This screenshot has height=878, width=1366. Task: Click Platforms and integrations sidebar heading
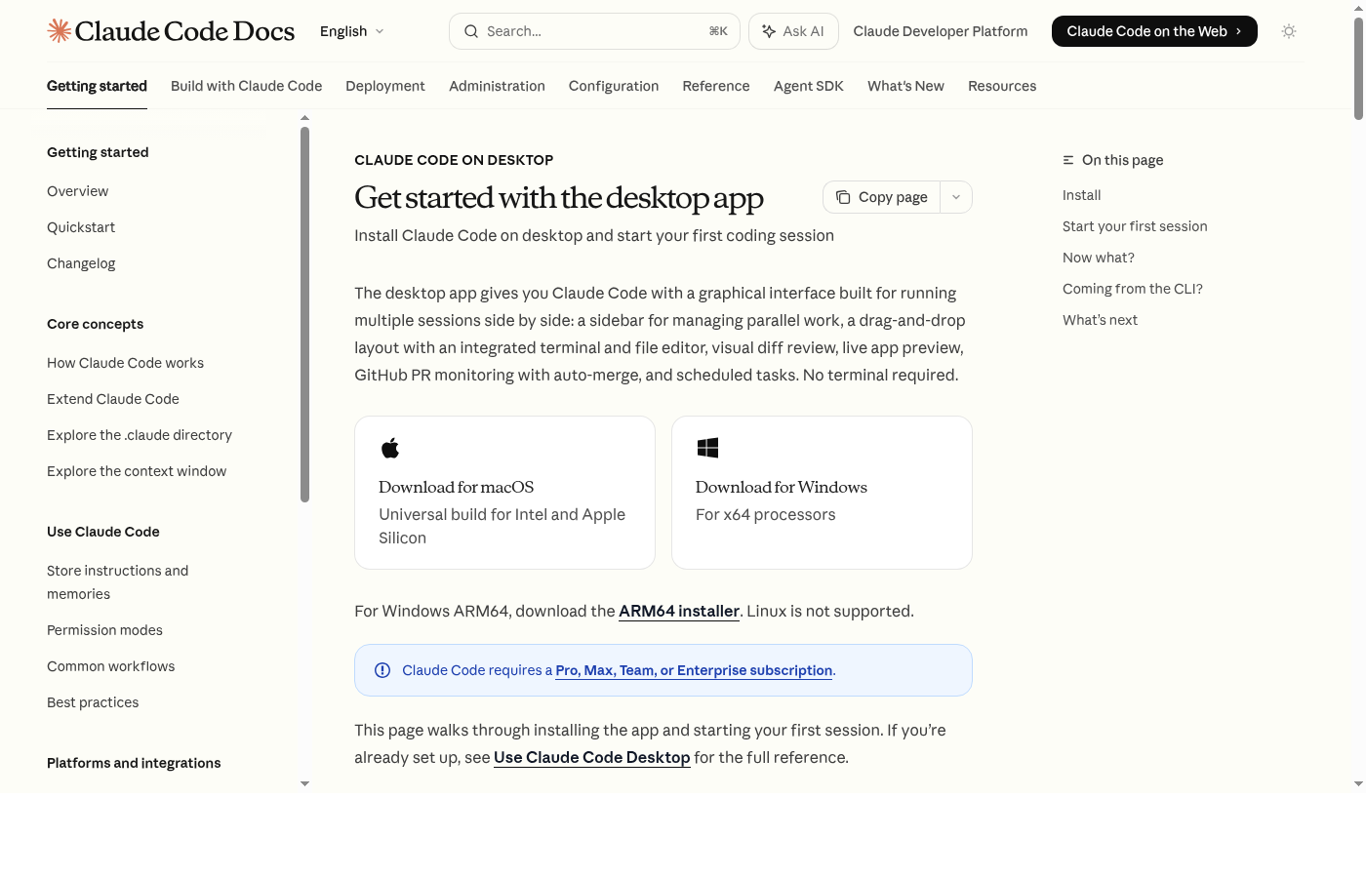click(x=134, y=763)
